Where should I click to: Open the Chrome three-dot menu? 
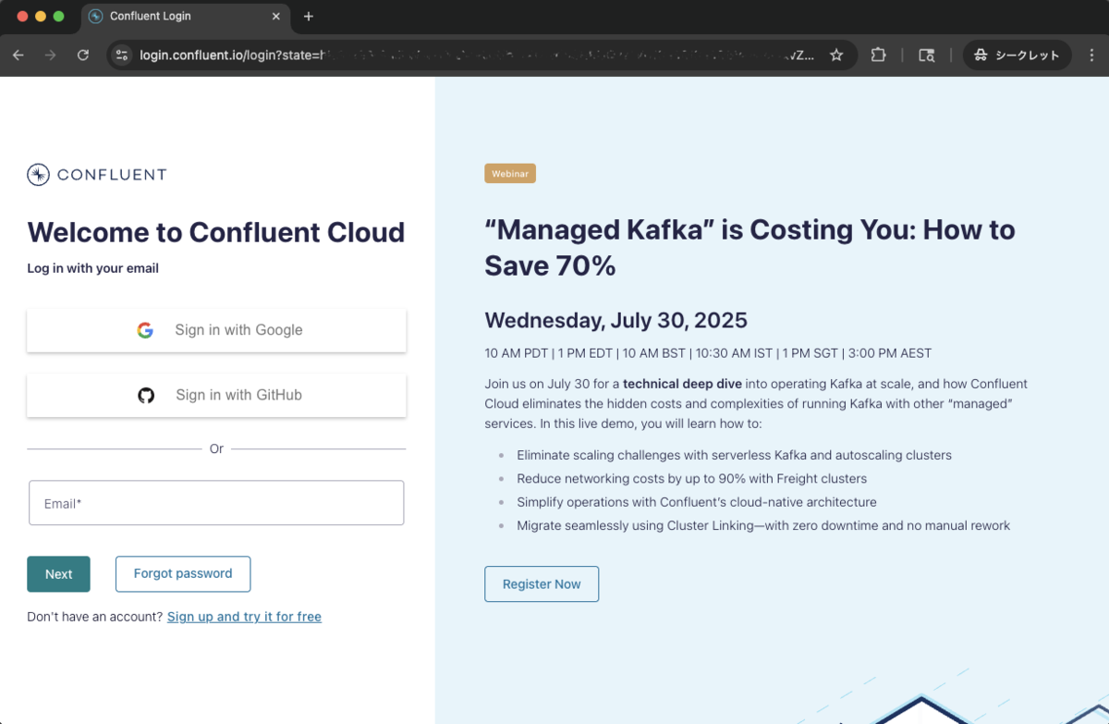click(1093, 55)
